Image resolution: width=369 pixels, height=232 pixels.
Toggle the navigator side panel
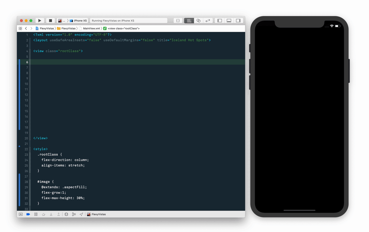click(220, 21)
